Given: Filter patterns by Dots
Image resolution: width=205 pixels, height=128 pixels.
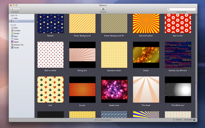Looking at the screenshot, I should click(x=16, y=28).
